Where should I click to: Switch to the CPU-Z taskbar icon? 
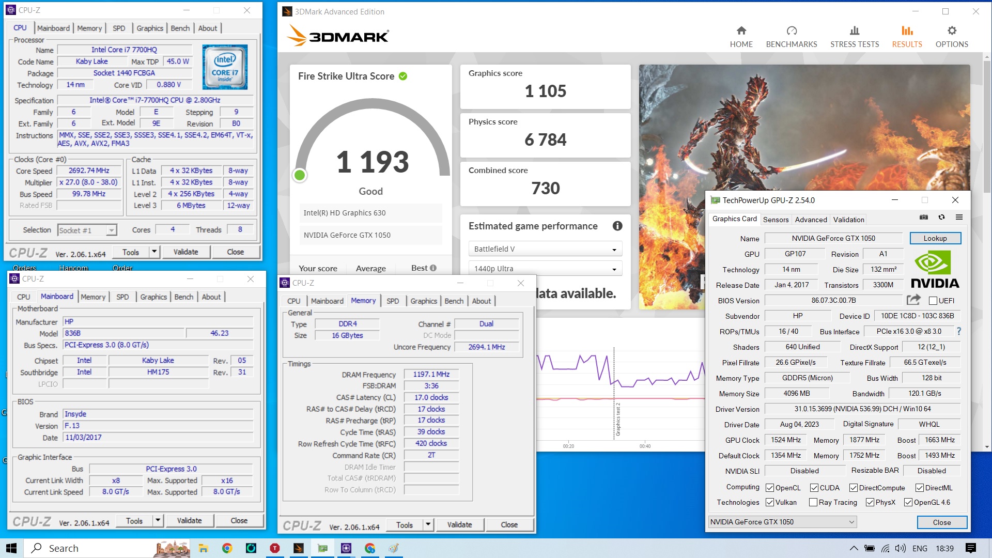[x=346, y=548]
